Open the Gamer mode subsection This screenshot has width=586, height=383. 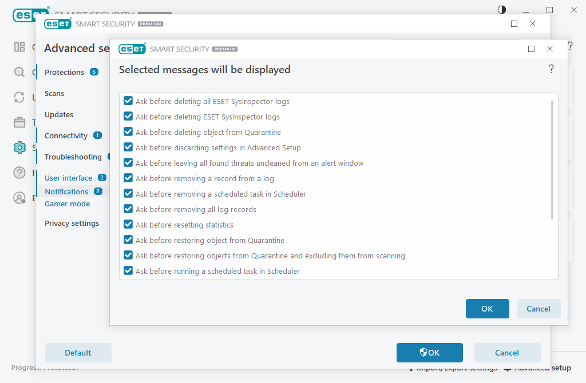click(x=68, y=204)
